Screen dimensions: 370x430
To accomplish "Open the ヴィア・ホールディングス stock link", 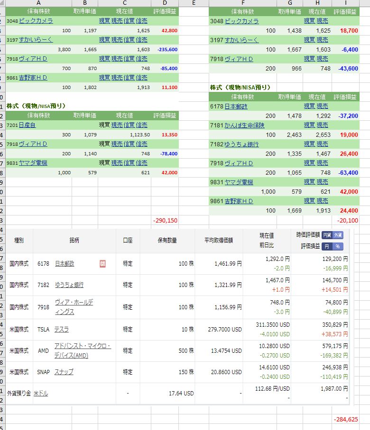I will (x=74, y=306).
